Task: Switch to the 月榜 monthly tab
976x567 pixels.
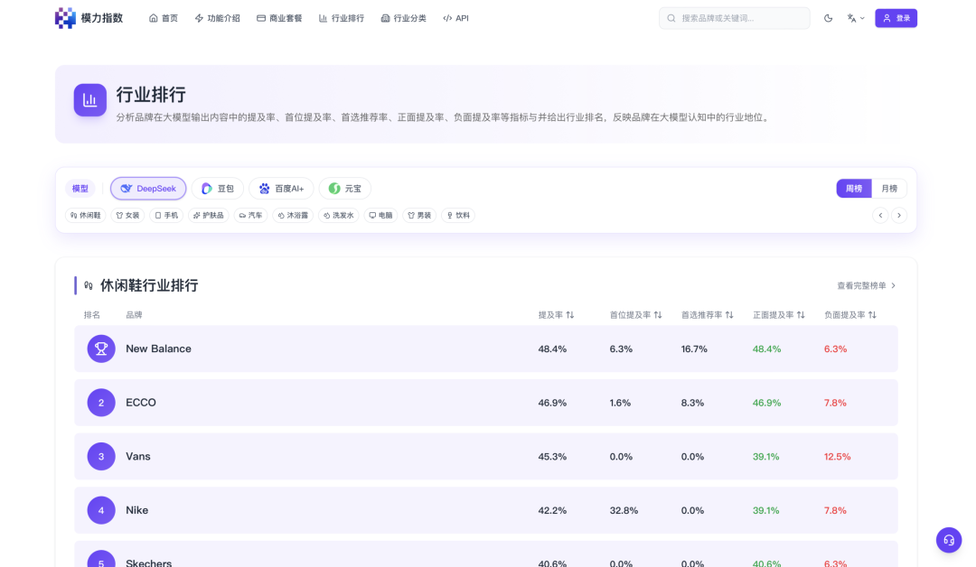Action: tap(889, 189)
